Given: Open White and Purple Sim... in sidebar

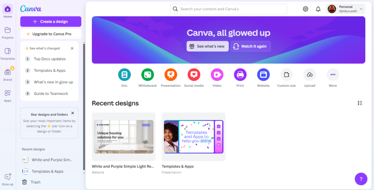Looking at the screenshot, I should pyautogui.click(x=47, y=160).
